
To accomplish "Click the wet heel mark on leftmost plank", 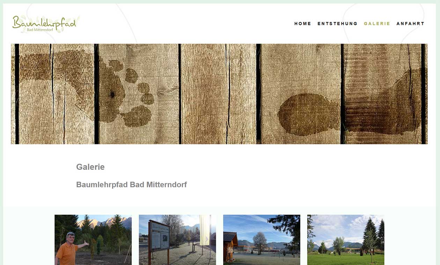I will 35,66.
